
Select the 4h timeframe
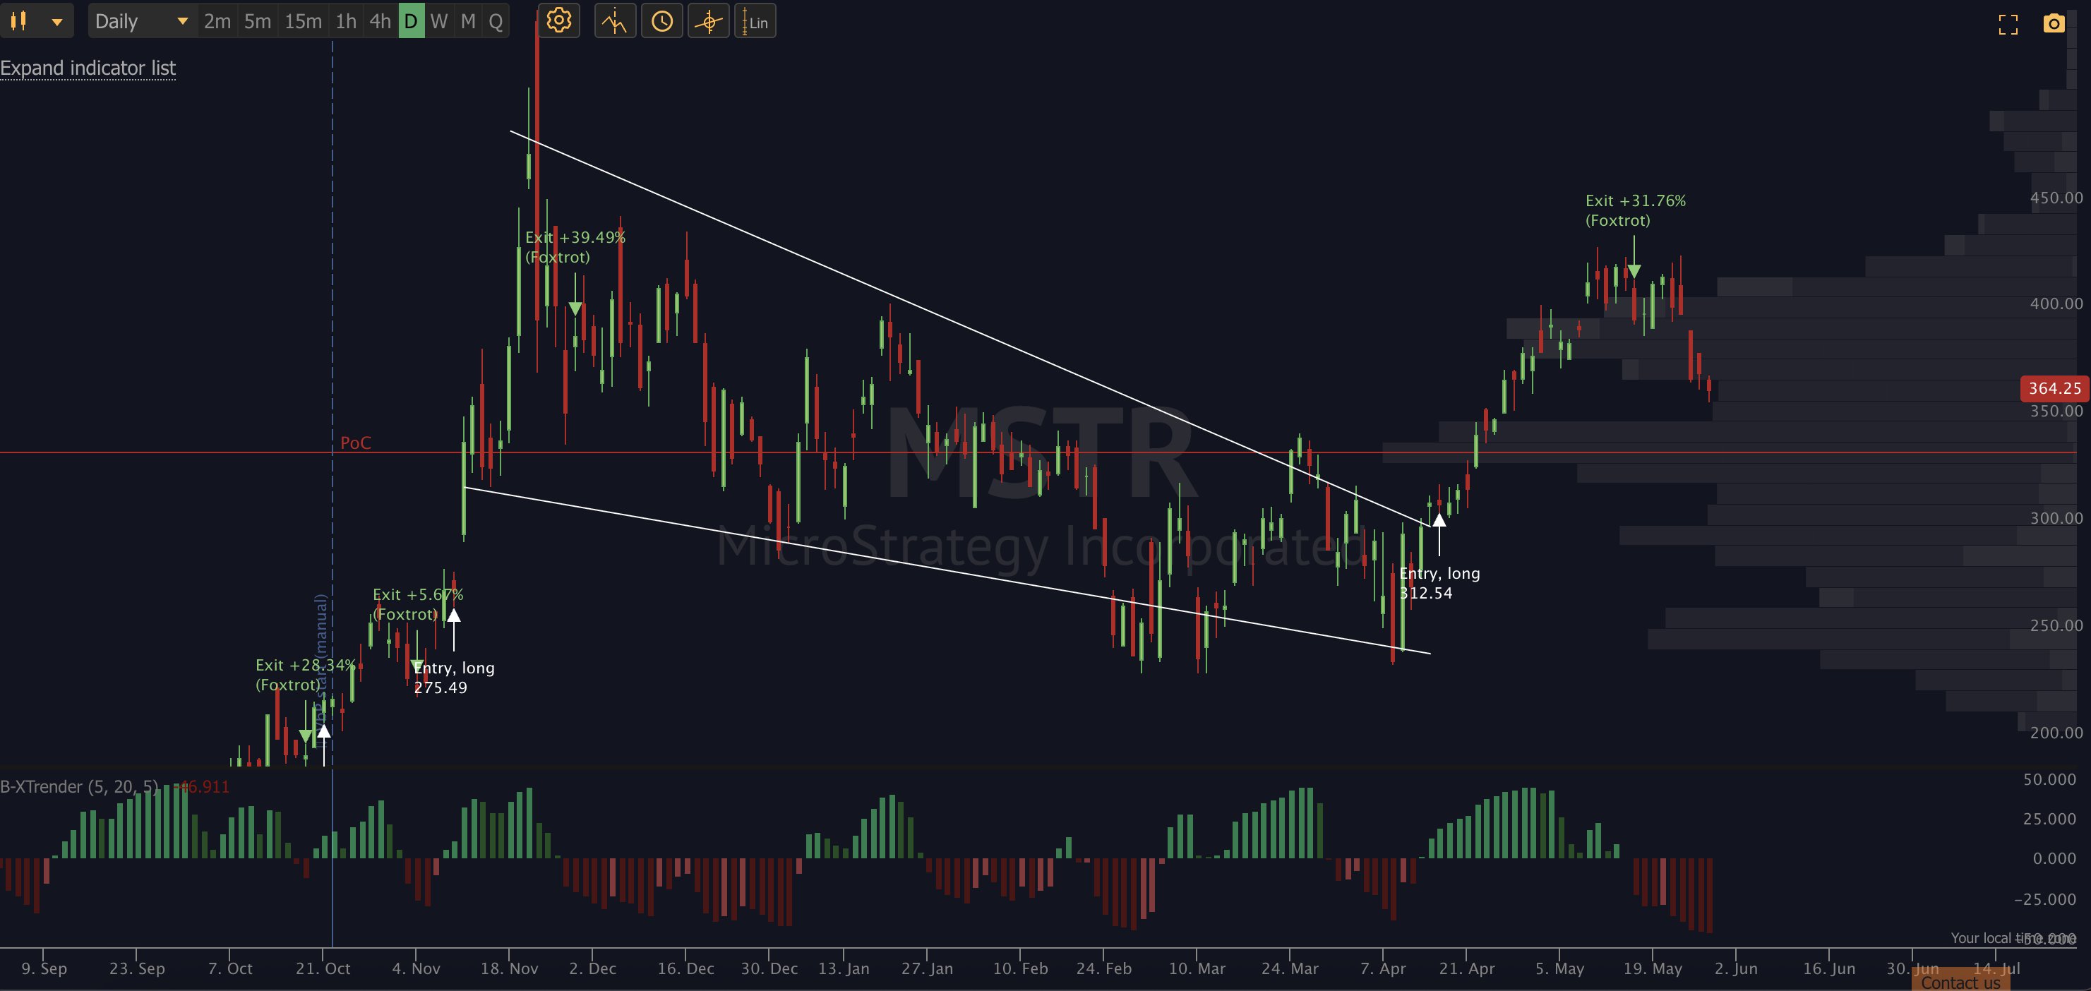pyautogui.click(x=380, y=21)
